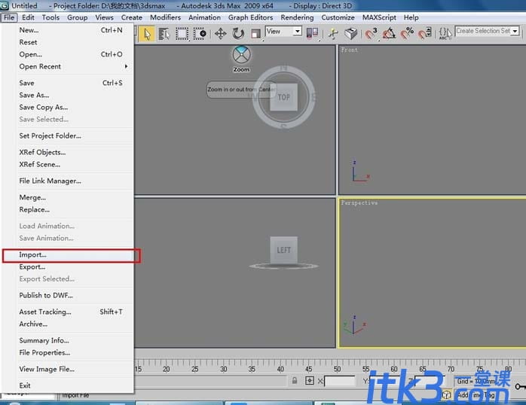
Task: Click the X coordinate input field
Action: [339, 381]
